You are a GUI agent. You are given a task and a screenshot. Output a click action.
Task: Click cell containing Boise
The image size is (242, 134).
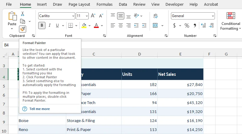(42, 121)
